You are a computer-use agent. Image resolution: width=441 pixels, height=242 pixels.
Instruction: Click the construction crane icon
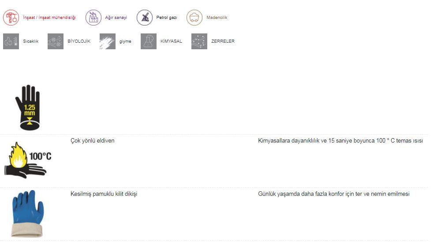coord(11,18)
